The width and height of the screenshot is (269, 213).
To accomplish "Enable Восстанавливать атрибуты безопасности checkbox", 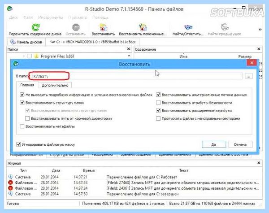I will (x=158, y=103).
